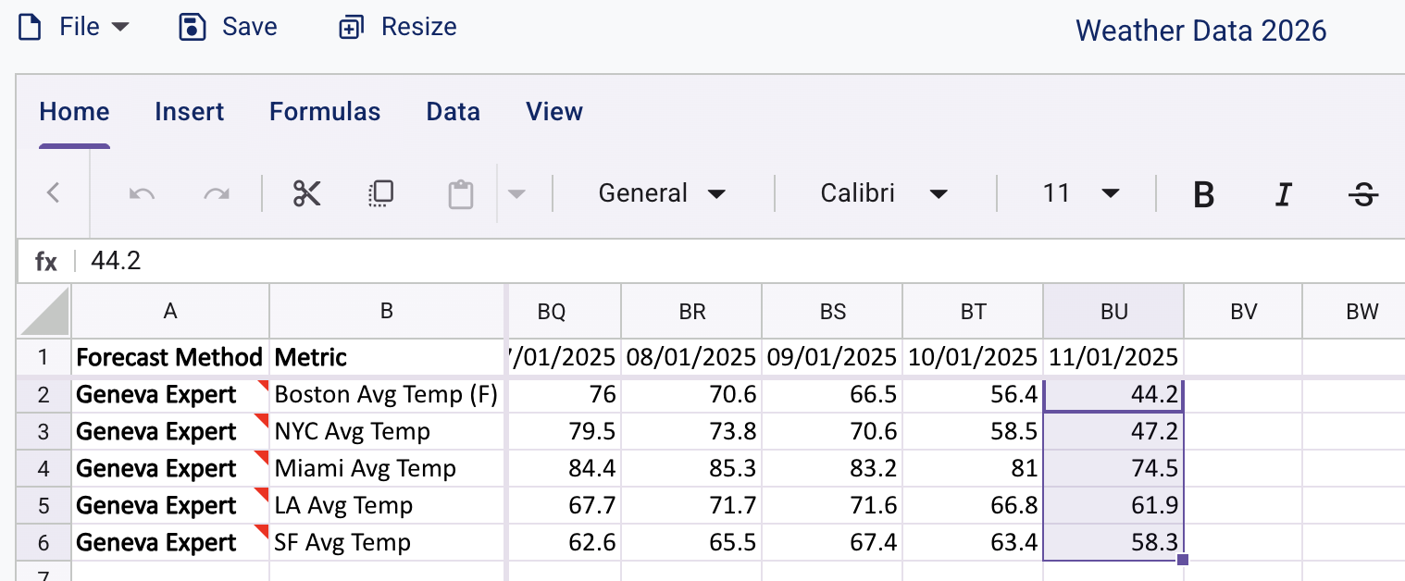Click the Paste clipboard icon
The image size is (1405, 581).
(460, 194)
